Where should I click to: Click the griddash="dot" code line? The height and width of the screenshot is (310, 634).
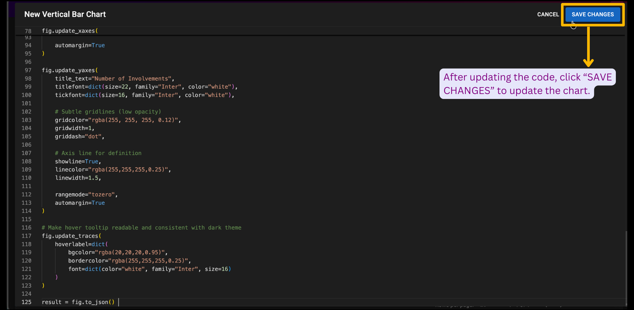click(79, 137)
